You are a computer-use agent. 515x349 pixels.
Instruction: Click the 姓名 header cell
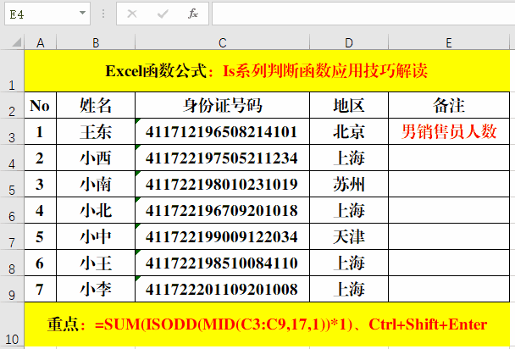(x=96, y=105)
